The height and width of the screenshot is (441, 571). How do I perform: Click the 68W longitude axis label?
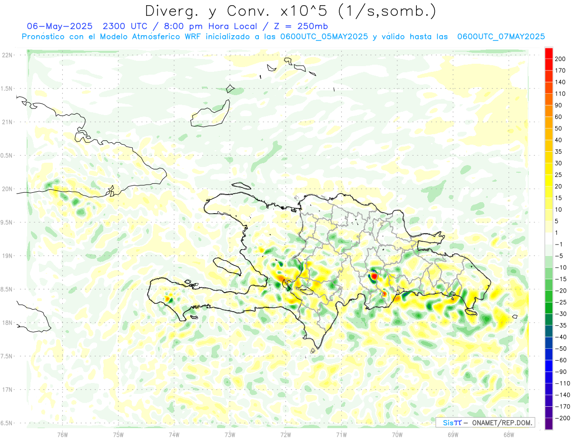tap(508, 434)
